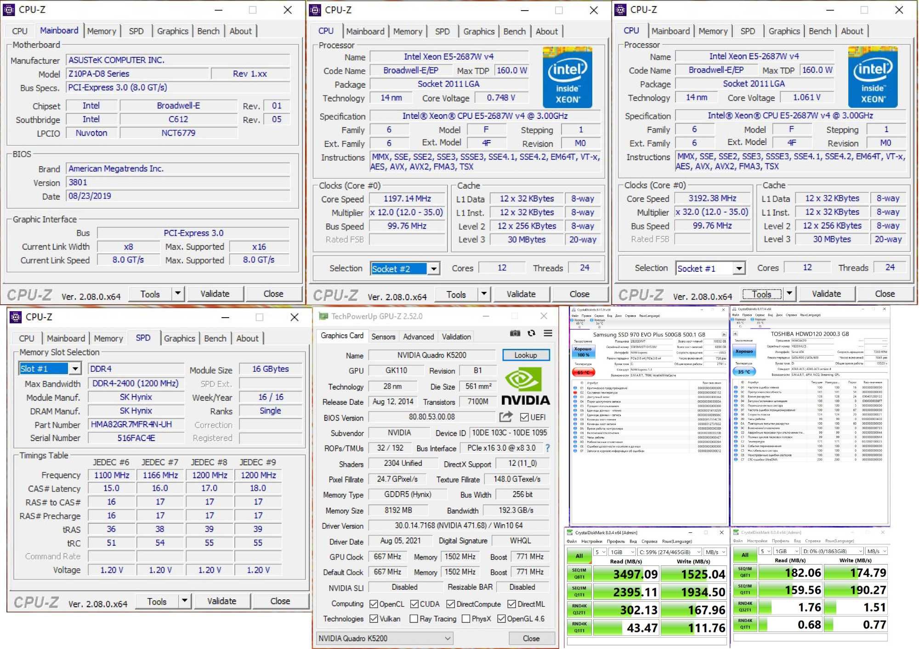This screenshot has height=649, width=919.
Task: Run SEQ1M Q1T1 test in C: CrystalDiskMark
Action: point(579,592)
